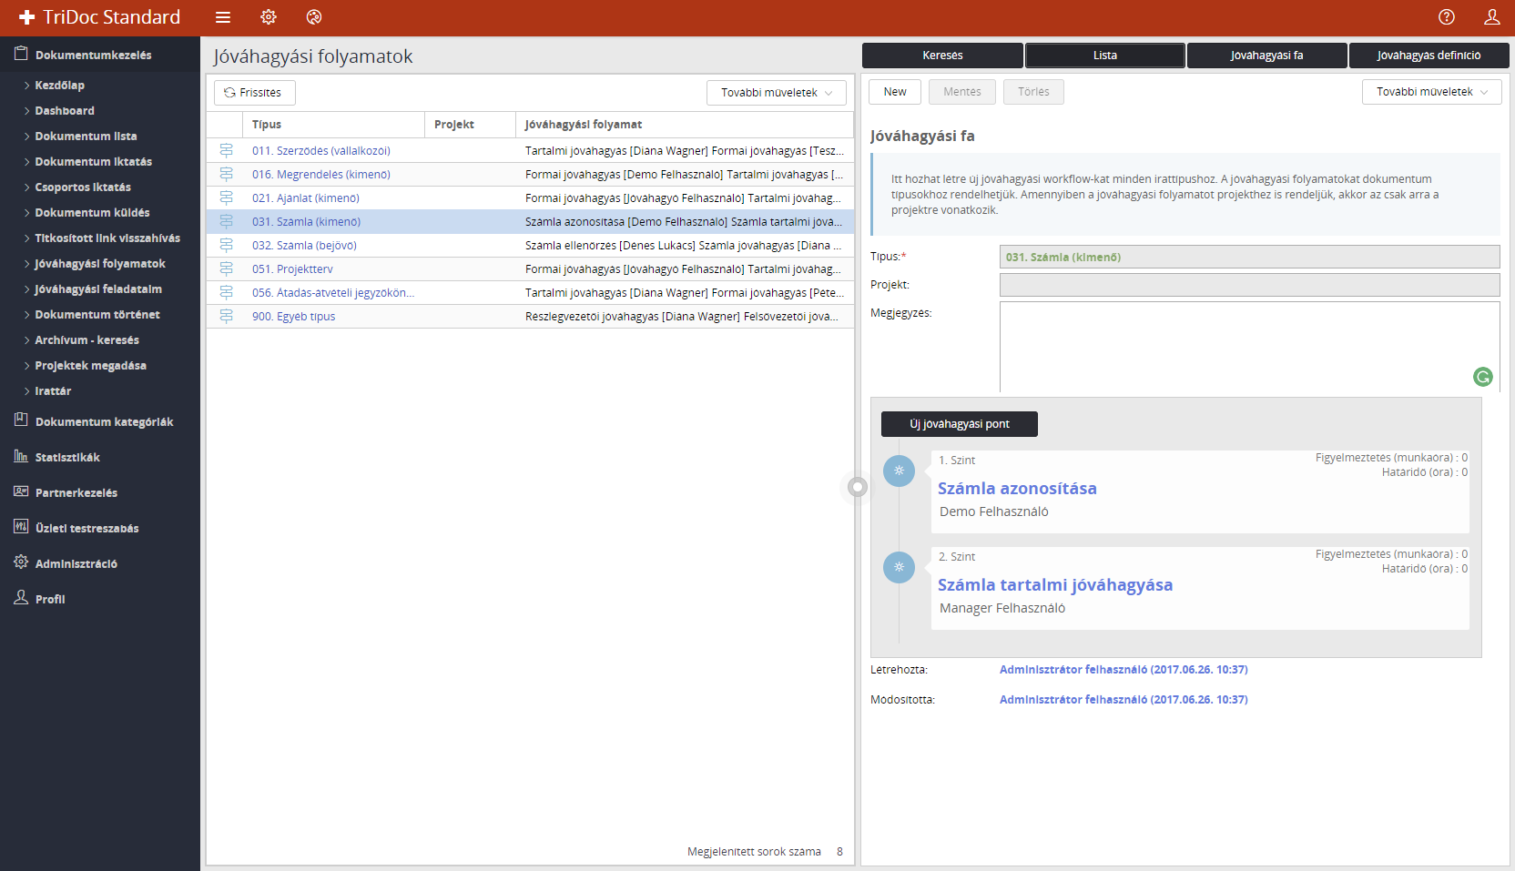This screenshot has width=1515, height=871.
Task: Select the 032. Számla (bejövő) row link
Action: point(304,246)
